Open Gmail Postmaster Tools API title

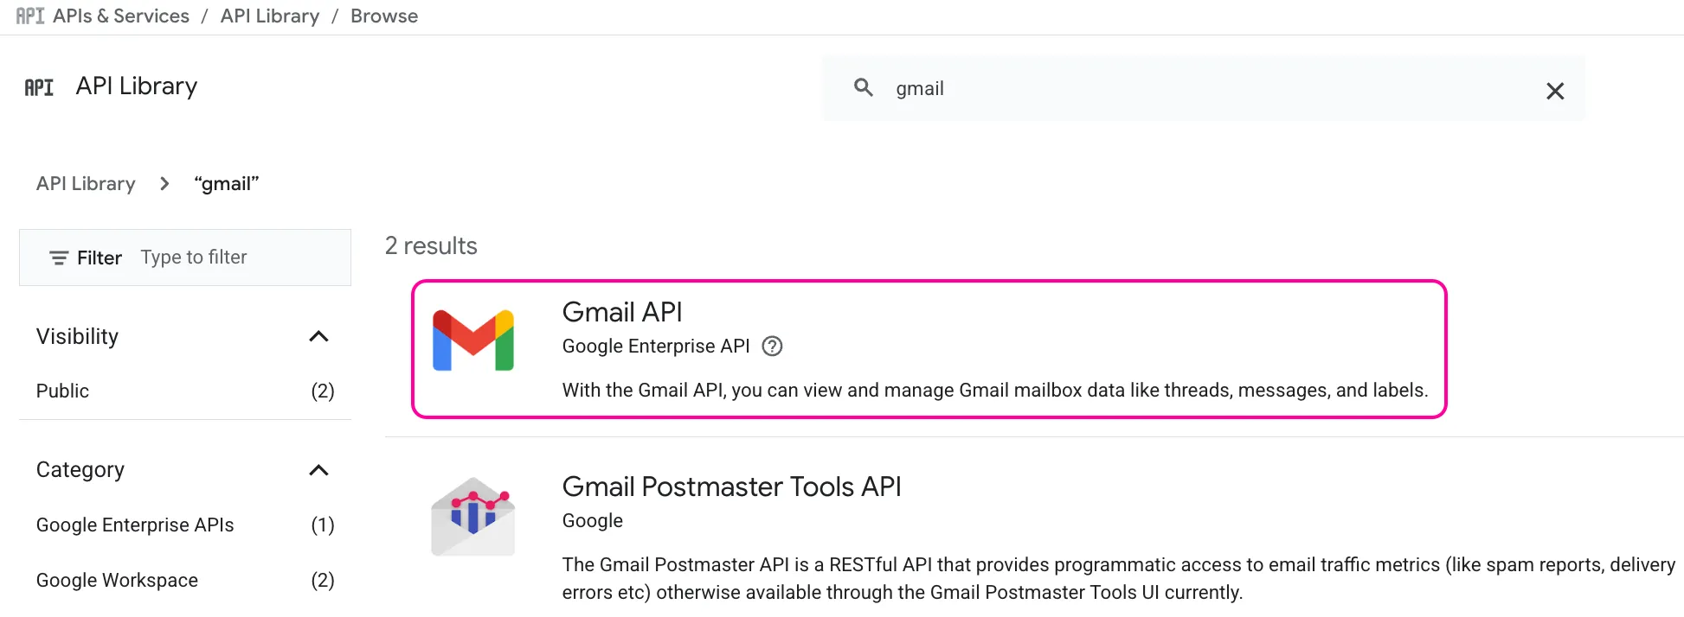pos(731,487)
